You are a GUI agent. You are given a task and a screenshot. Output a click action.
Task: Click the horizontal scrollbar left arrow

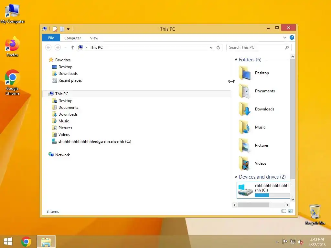pos(235,205)
